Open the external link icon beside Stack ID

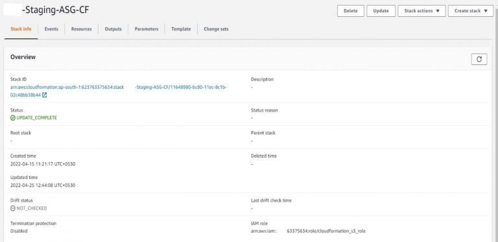pyautogui.click(x=45, y=95)
